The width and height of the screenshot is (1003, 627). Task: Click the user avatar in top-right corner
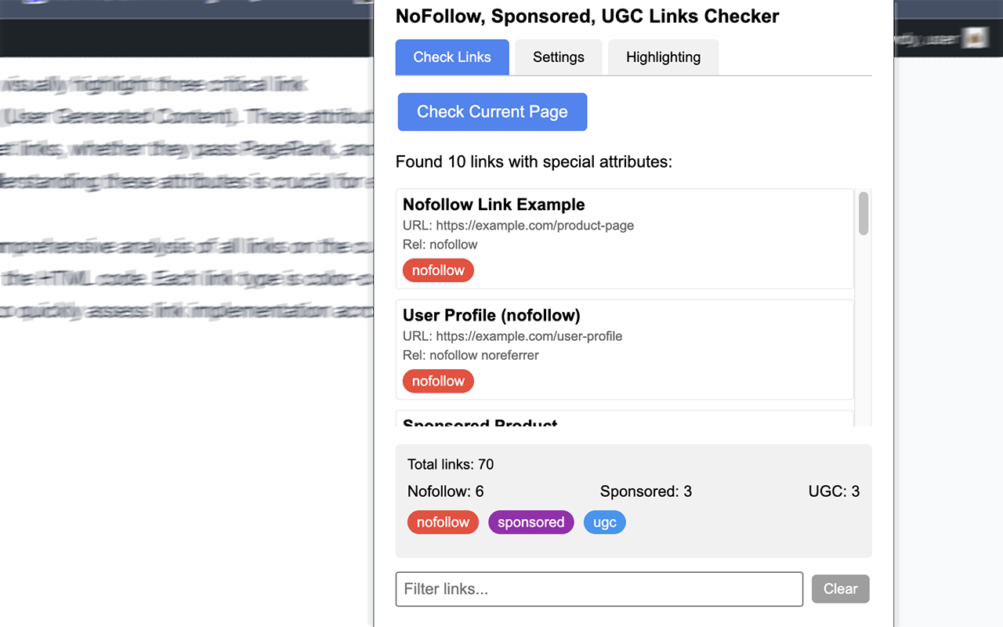(x=975, y=37)
